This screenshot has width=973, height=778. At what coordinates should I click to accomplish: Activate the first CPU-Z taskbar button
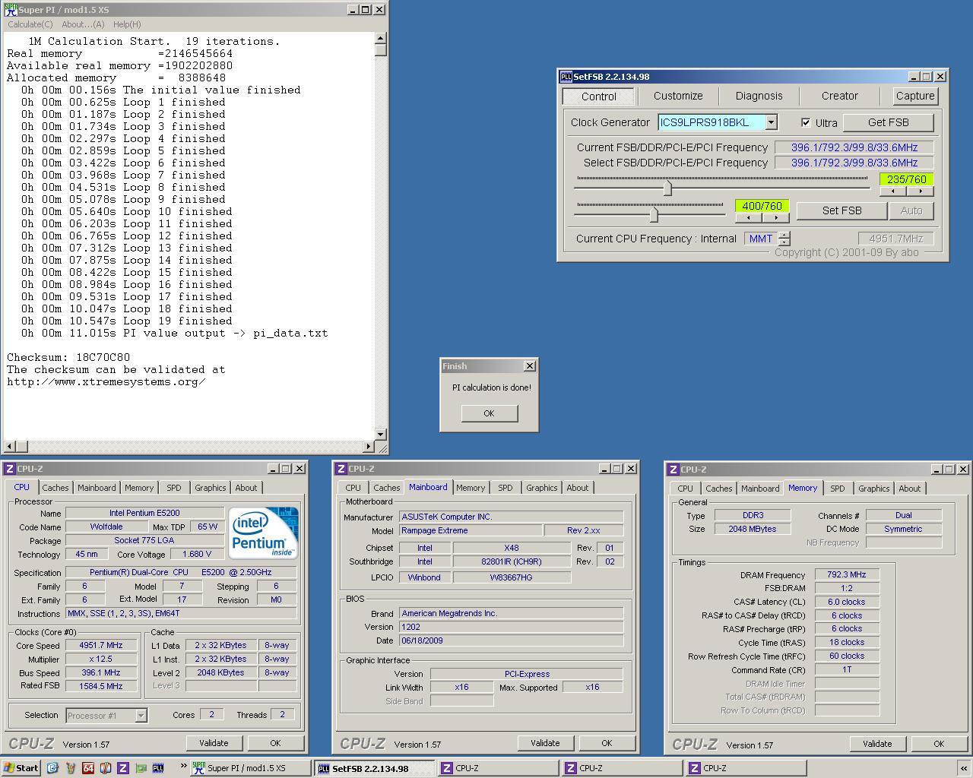click(x=498, y=768)
